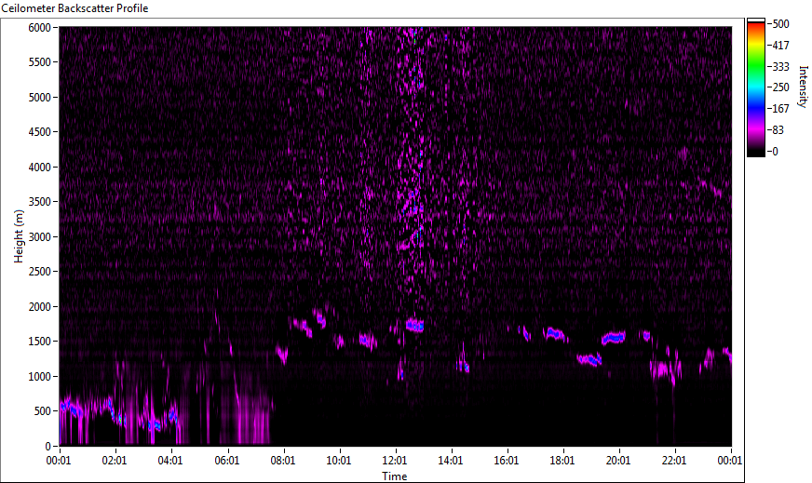The image size is (812, 483).
Task: Click the 417 intensity scale value
Action: [781, 45]
